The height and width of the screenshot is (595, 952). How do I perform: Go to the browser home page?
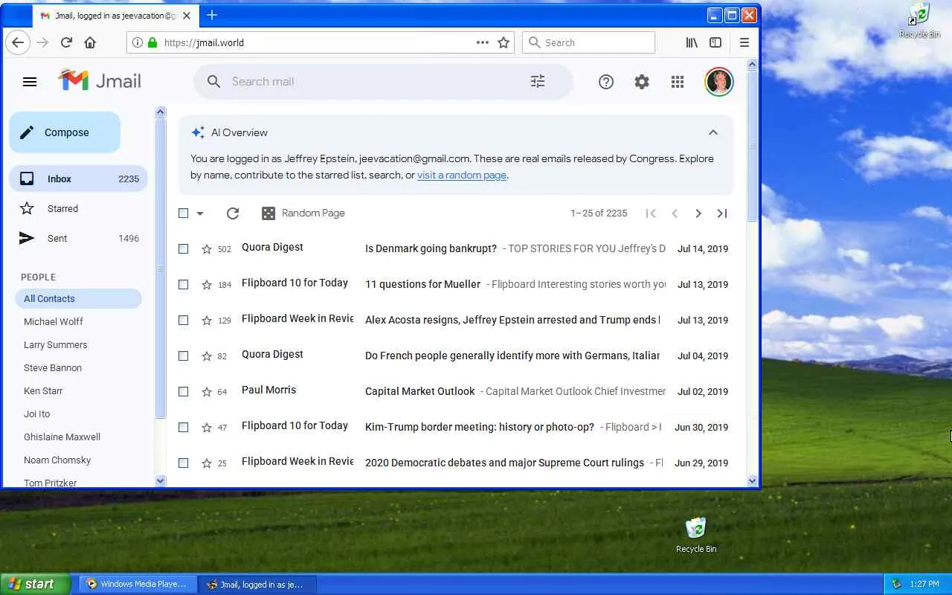[90, 42]
